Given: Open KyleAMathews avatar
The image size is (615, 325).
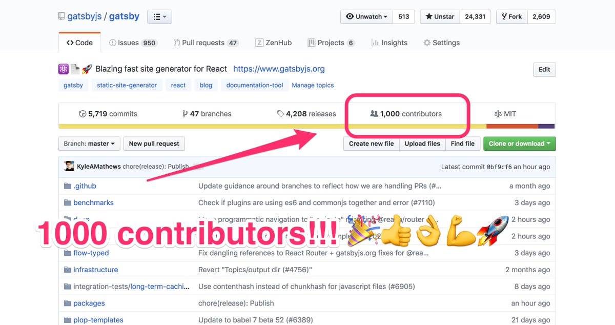Looking at the screenshot, I should (69, 166).
